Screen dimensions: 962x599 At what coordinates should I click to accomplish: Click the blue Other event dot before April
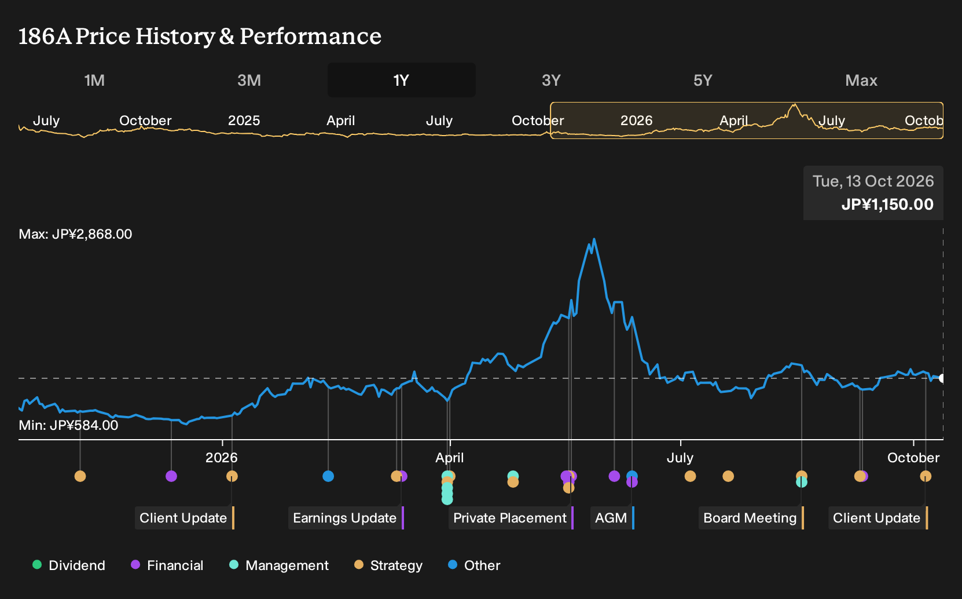[328, 476]
